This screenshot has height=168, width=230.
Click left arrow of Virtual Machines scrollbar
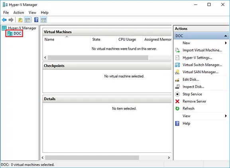click(x=45, y=58)
